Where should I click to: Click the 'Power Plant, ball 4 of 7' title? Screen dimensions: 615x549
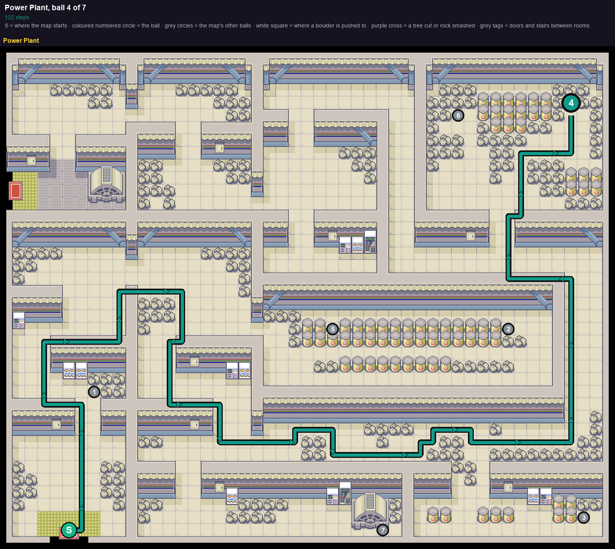45,7
